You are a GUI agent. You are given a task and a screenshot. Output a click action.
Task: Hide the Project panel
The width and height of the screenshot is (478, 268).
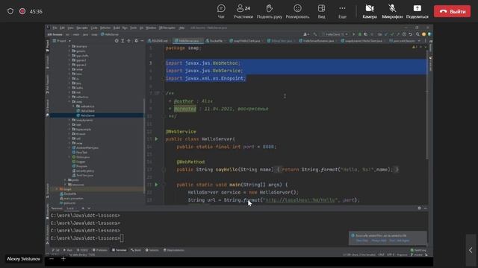(x=142, y=41)
